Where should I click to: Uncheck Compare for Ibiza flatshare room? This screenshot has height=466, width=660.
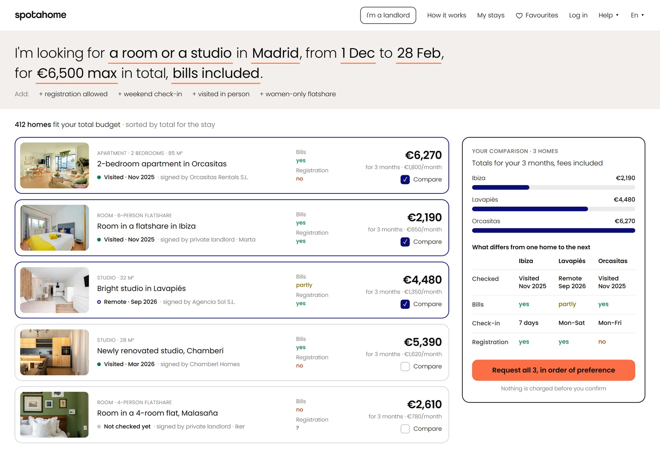click(x=405, y=242)
